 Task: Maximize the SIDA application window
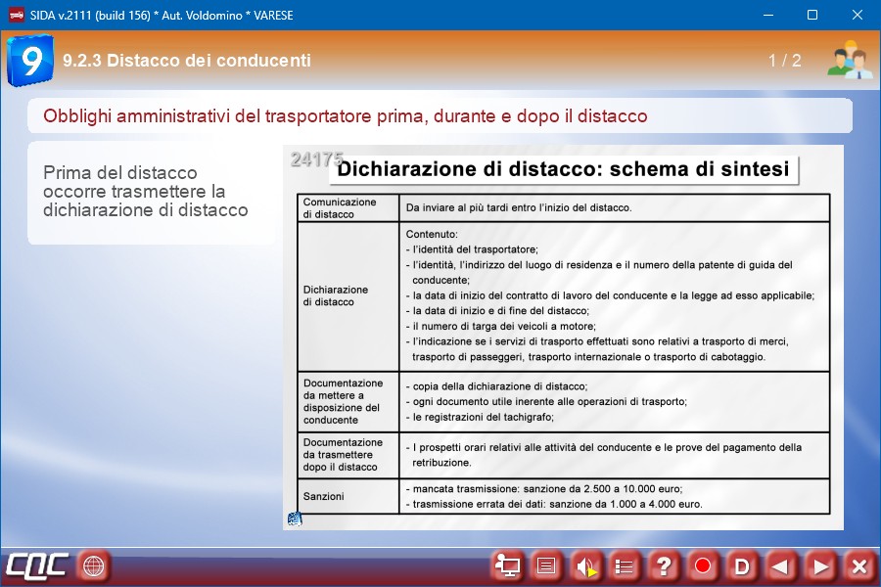click(x=811, y=15)
